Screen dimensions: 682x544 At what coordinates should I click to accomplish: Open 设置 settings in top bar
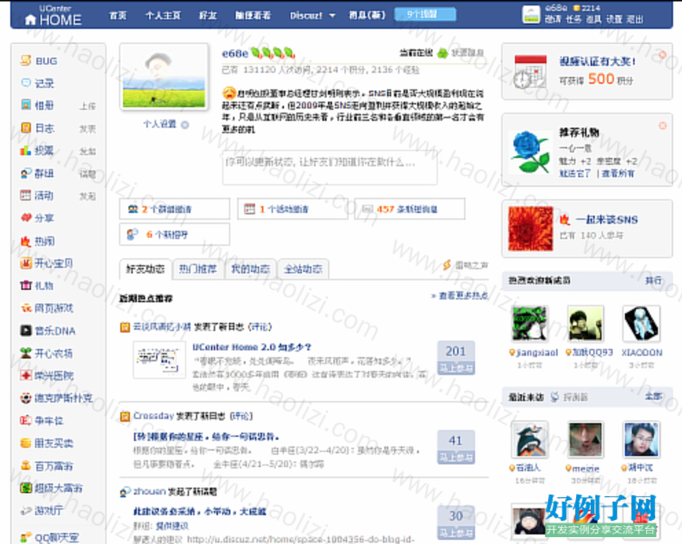615,19
